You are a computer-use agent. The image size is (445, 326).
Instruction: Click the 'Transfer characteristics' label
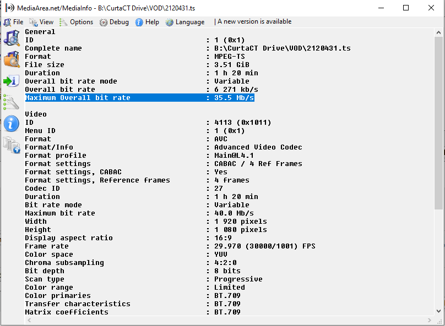tap(78, 303)
